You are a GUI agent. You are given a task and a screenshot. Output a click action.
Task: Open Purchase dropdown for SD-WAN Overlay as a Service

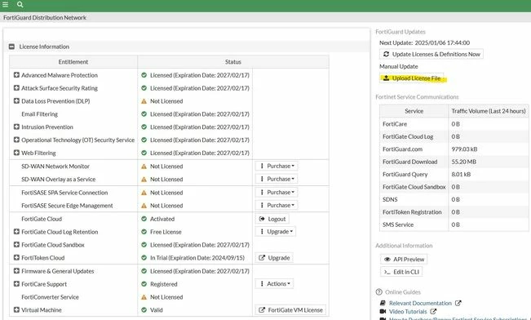tap(277, 179)
